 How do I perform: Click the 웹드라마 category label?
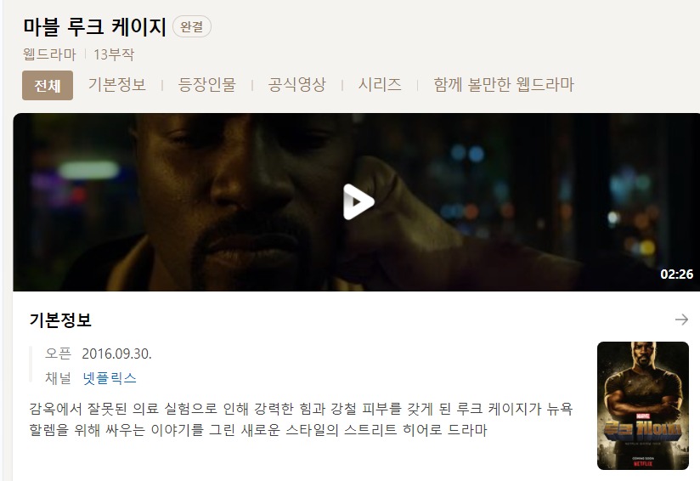tap(49, 54)
